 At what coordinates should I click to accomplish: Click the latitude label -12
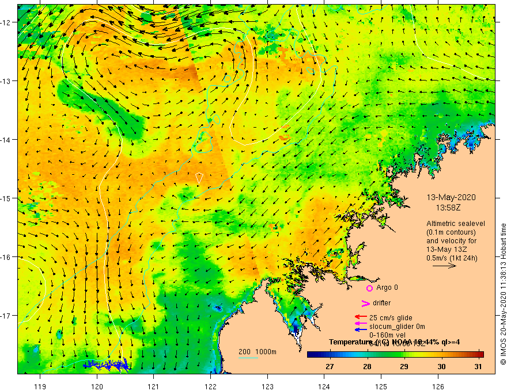point(6,22)
